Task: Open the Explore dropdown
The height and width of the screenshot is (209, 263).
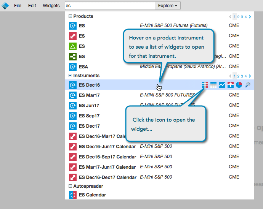Action: coord(168,6)
